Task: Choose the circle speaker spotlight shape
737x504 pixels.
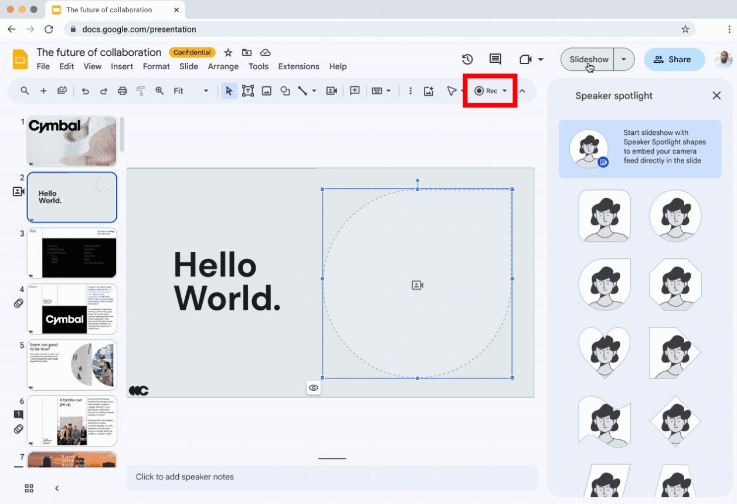Action: tap(675, 215)
